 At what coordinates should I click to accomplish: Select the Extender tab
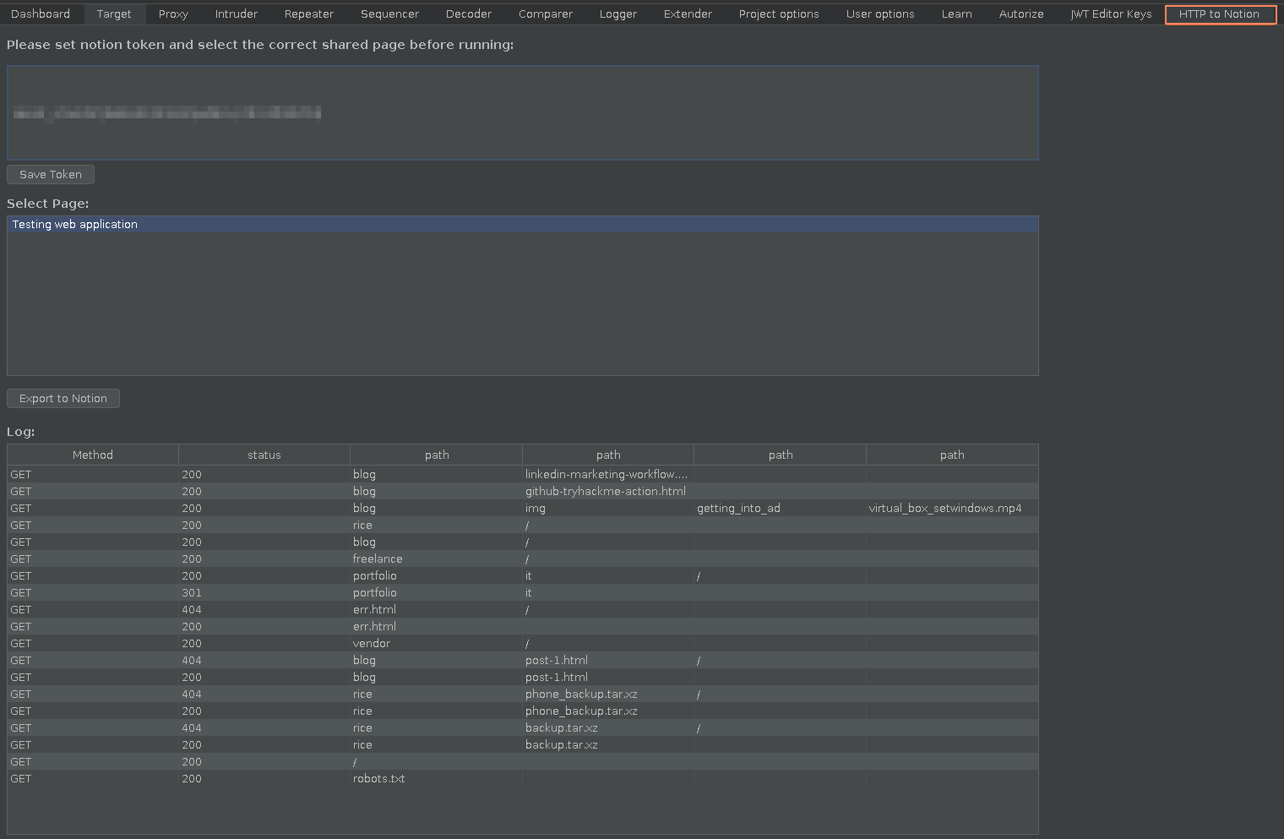tap(688, 14)
